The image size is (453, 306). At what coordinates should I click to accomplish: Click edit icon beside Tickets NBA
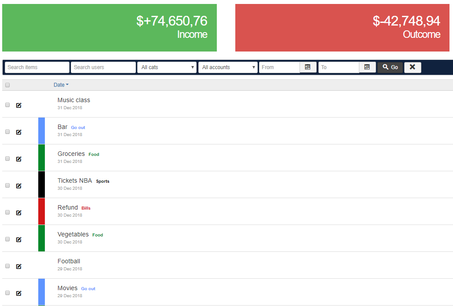pyautogui.click(x=18, y=186)
